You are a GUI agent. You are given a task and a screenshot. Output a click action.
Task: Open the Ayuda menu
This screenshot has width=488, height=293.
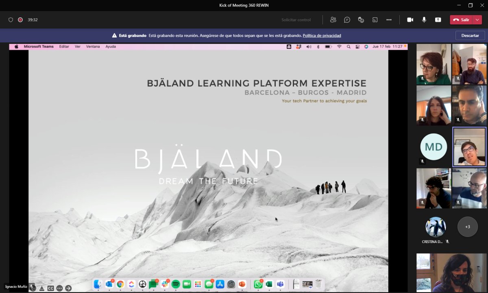(x=111, y=47)
